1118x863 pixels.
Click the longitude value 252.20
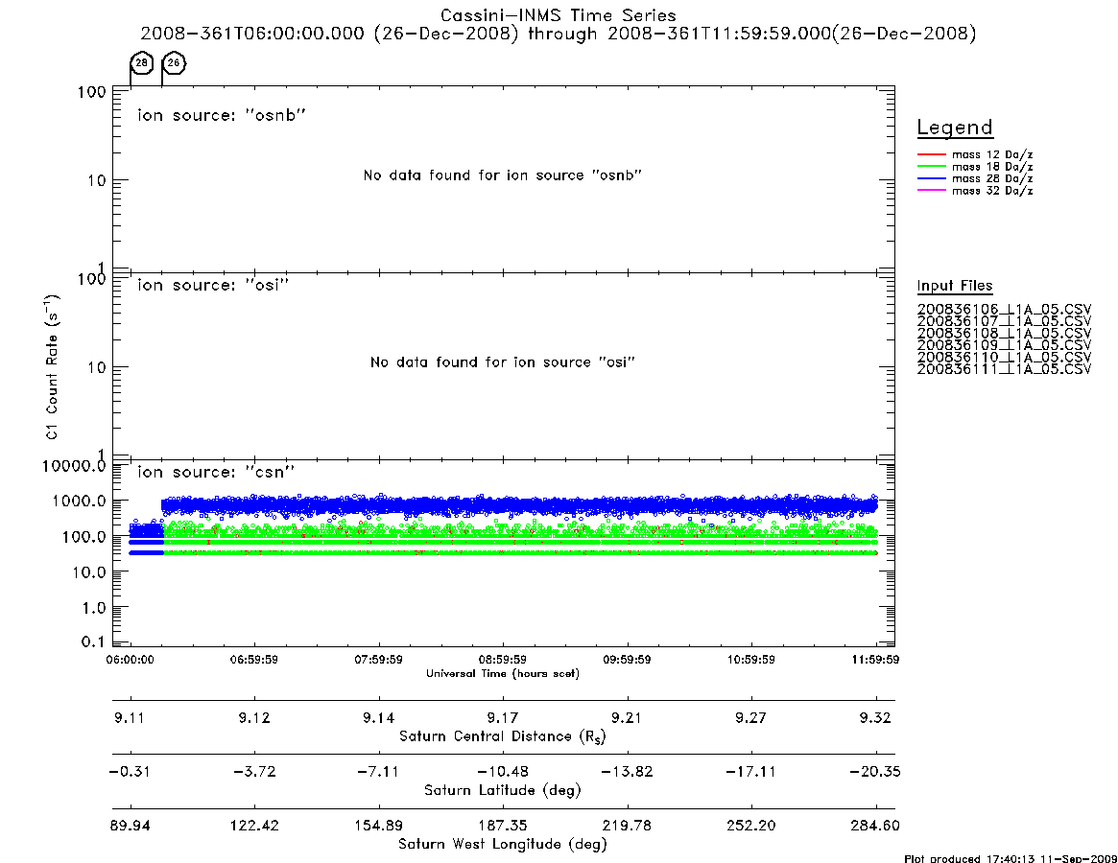coord(750,826)
